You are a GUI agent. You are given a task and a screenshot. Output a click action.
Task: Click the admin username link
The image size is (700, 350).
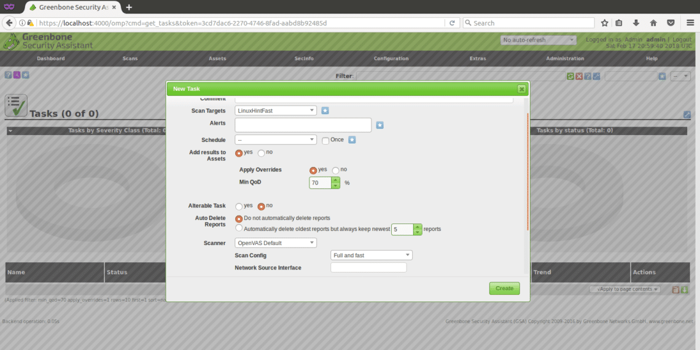pyautogui.click(x=655, y=40)
